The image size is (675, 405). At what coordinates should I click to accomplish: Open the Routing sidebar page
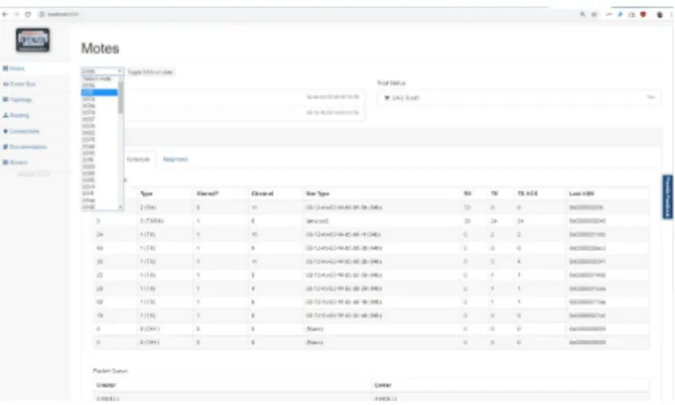pyautogui.click(x=16, y=115)
